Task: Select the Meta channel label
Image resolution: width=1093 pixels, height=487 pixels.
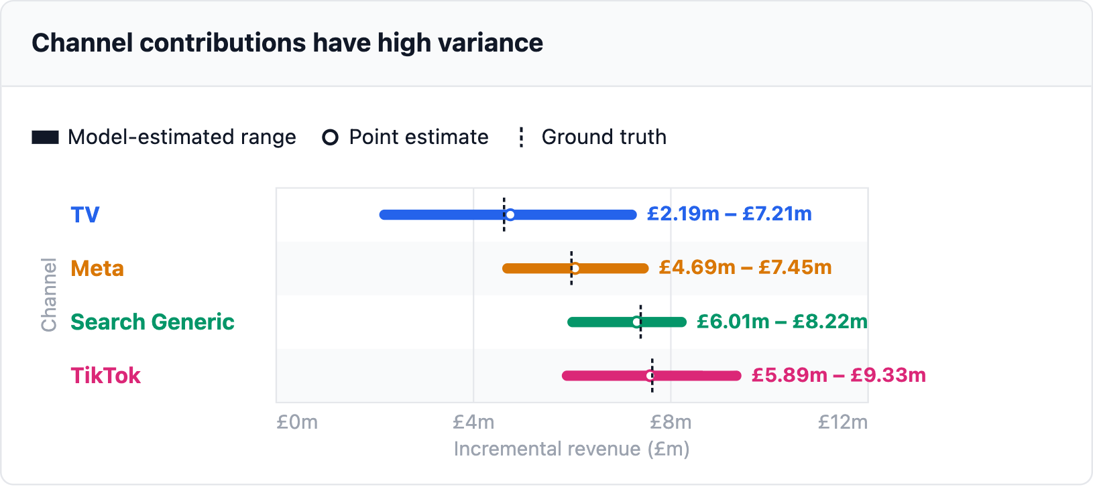Action: click(97, 269)
